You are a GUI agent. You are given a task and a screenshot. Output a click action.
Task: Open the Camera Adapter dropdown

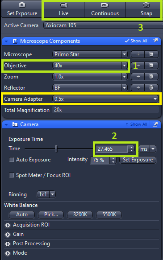click(x=105, y=99)
